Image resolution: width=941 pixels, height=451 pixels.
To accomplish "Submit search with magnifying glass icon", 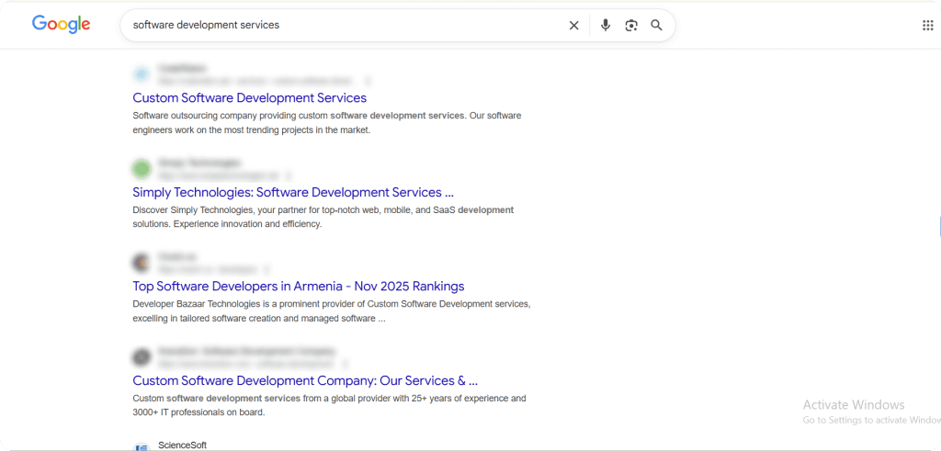I will 656,25.
